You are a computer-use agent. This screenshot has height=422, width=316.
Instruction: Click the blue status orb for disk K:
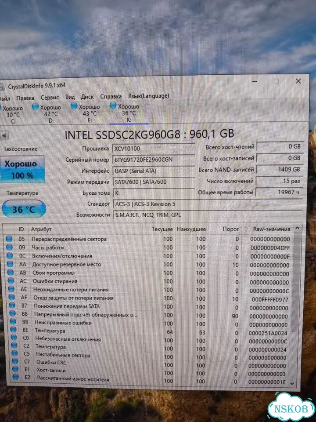[113, 106]
